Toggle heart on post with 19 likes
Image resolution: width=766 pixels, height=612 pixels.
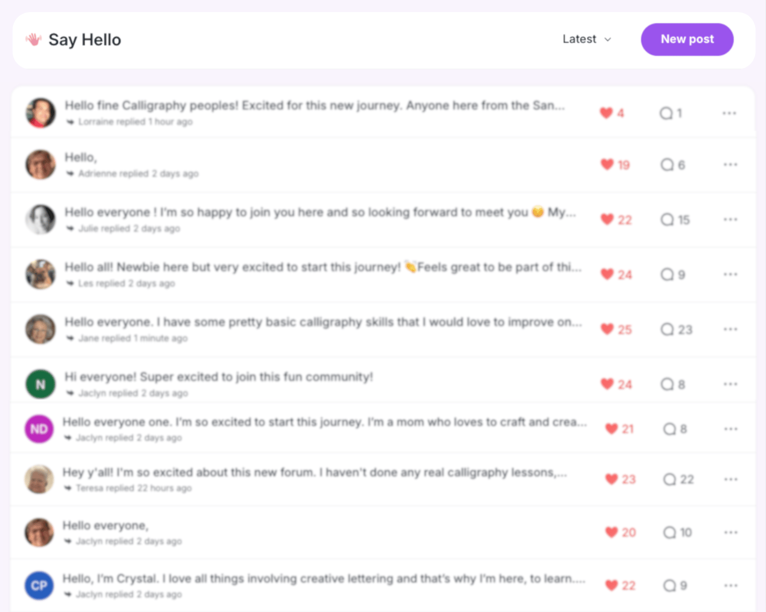coord(607,165)
